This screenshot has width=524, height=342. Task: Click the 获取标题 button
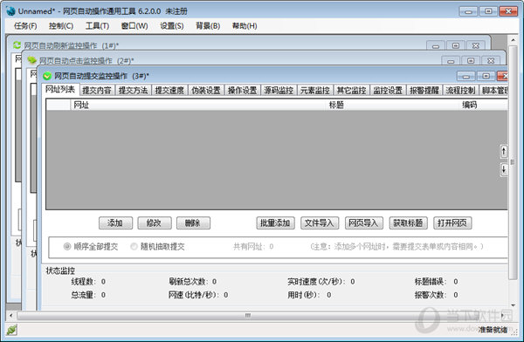(409, 222)
